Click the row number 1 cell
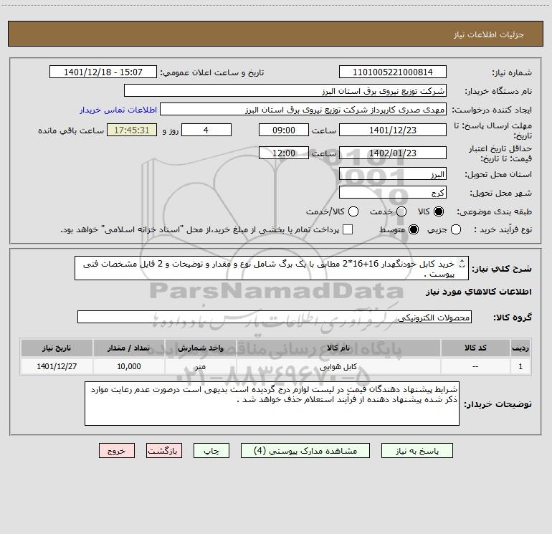This screenshot has width=552, height=534. pyautogui.click(x=520, y=366)
